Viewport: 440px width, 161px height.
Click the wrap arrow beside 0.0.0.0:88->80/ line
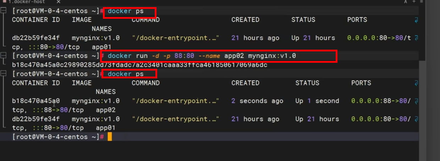[416, 101]
